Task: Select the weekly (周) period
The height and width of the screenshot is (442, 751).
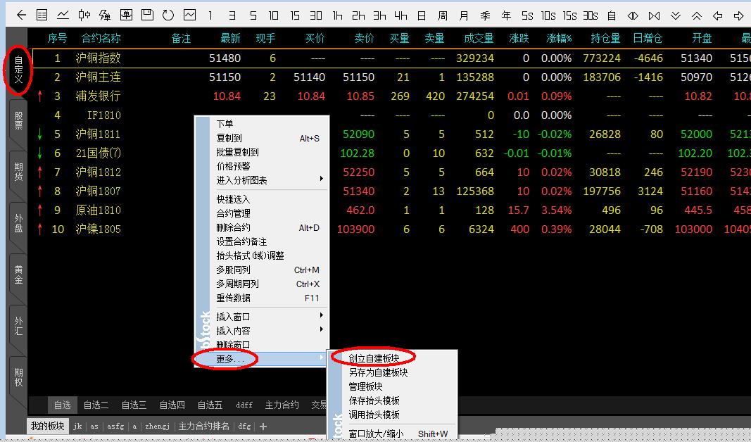Action: point(443,15)
